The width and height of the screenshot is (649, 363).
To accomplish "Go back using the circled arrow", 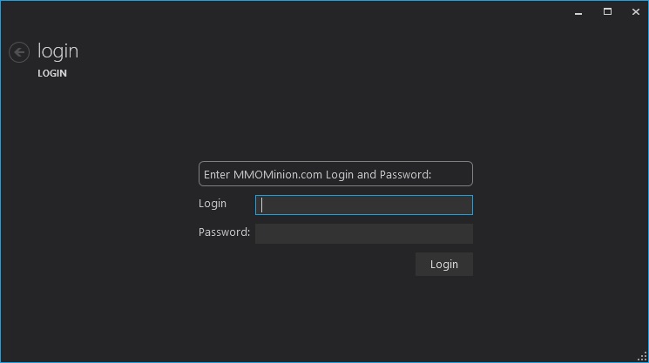I will (x=18, y=52).
